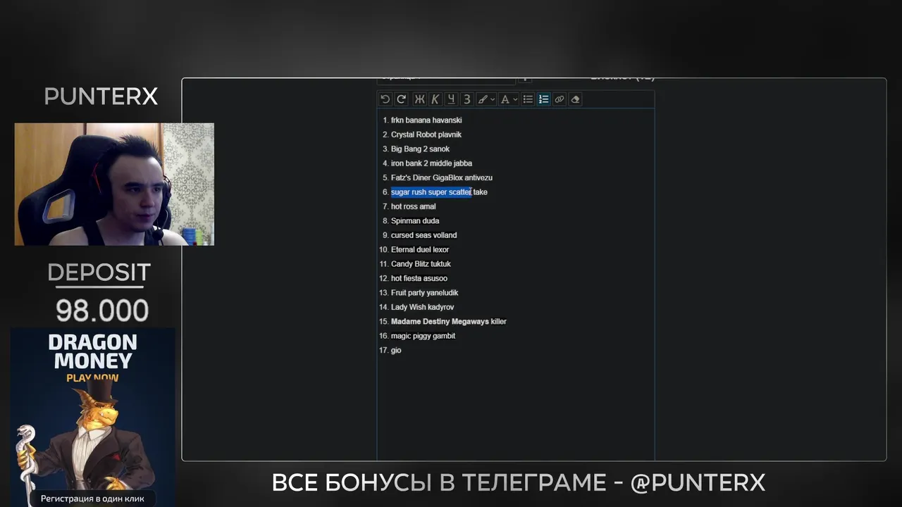This screenshot has height=507, width=902.
Task: Select list line 'frkn banana havanski'
Action: (x=426, y=120)
